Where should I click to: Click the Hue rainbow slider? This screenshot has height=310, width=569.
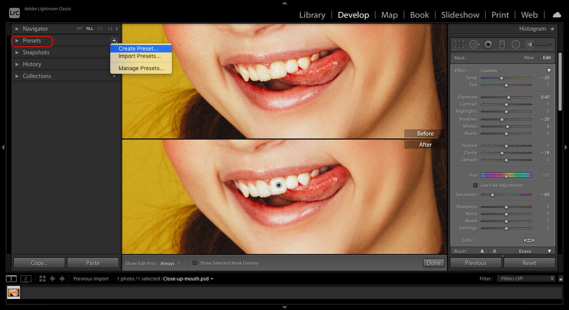pos(506,175)
